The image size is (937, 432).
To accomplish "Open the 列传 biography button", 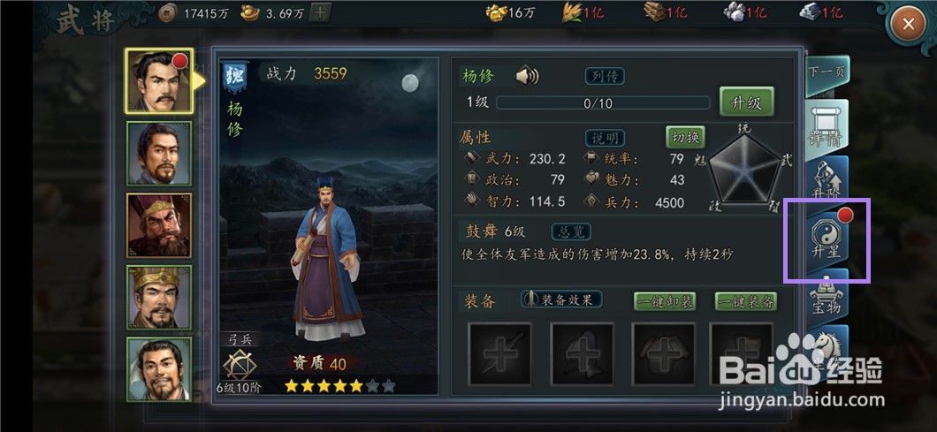I will tap(605, 77).
